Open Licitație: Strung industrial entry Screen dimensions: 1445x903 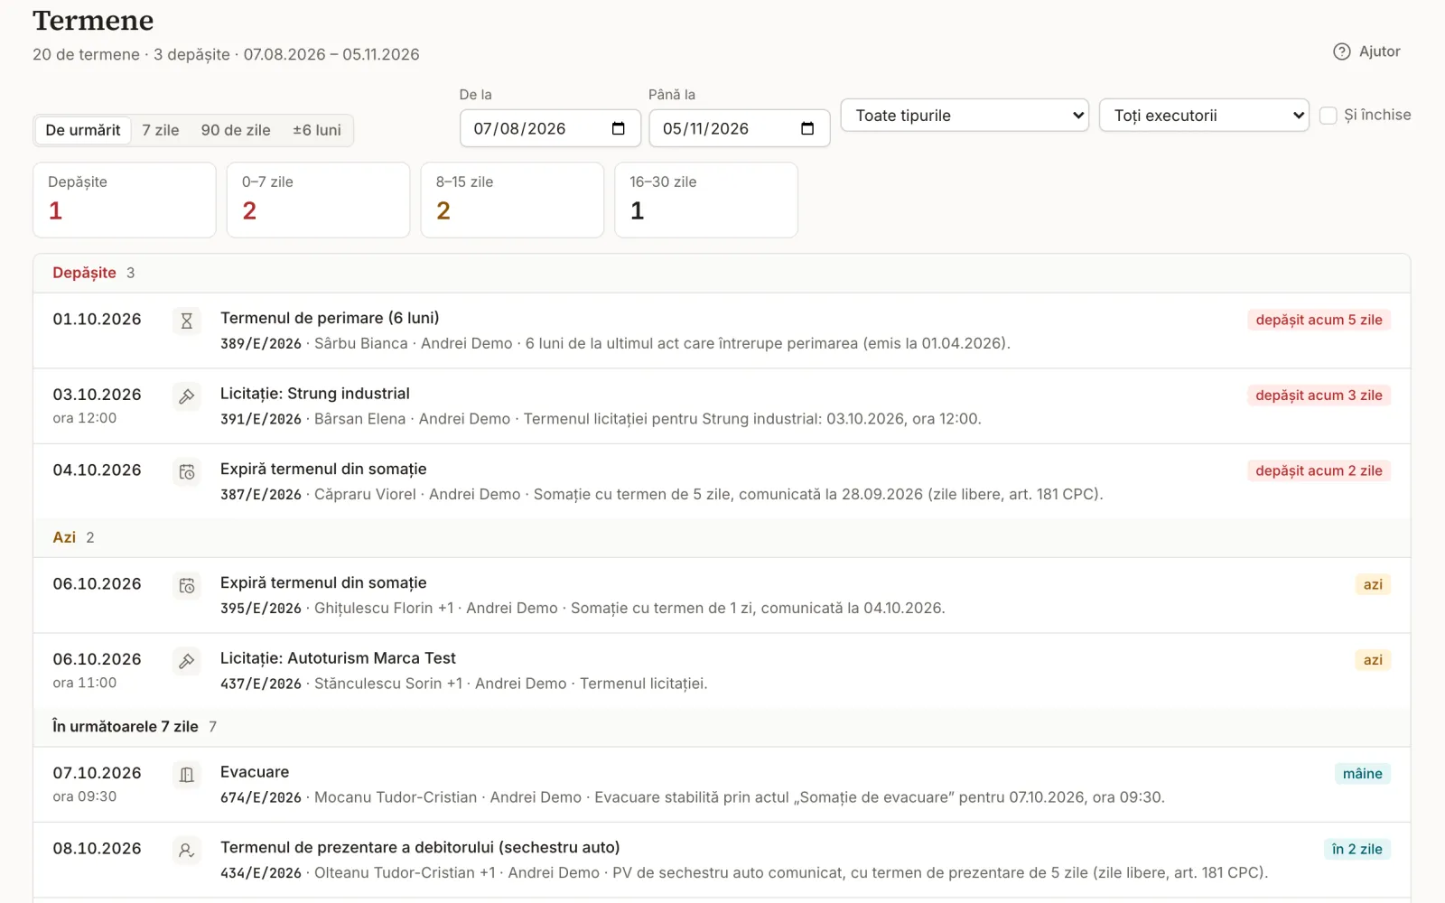click(315, 394)
